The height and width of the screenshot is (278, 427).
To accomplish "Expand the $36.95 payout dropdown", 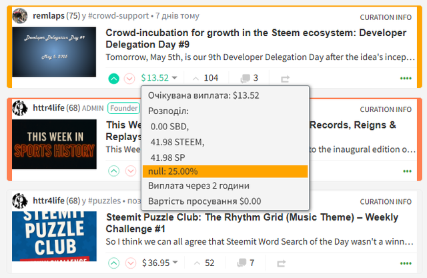I will click(160, 263).
